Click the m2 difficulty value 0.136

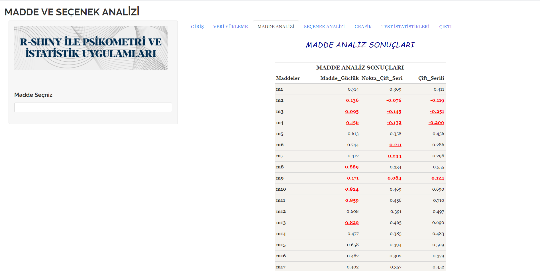pos(352,100)
